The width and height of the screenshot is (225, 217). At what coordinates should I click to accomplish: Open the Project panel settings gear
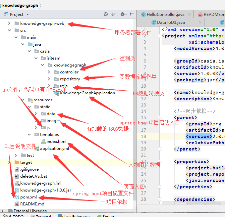pyautogui.click(x=123, y=14)
